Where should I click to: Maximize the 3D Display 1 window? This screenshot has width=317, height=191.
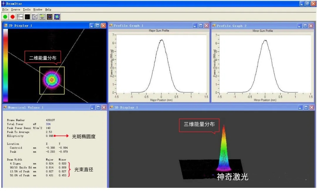[305, 107]
